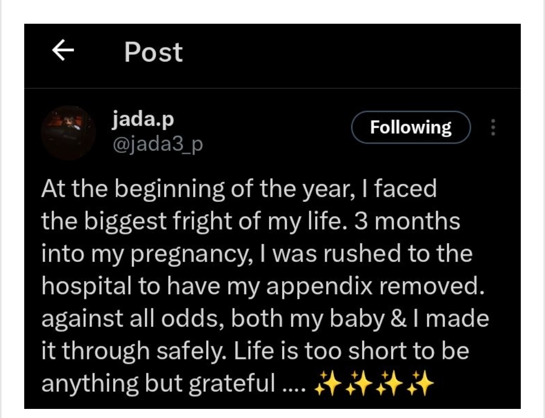Open the three-dot more options menu
This screenshot has width=545, height=418.
click(x=493, y=127)
